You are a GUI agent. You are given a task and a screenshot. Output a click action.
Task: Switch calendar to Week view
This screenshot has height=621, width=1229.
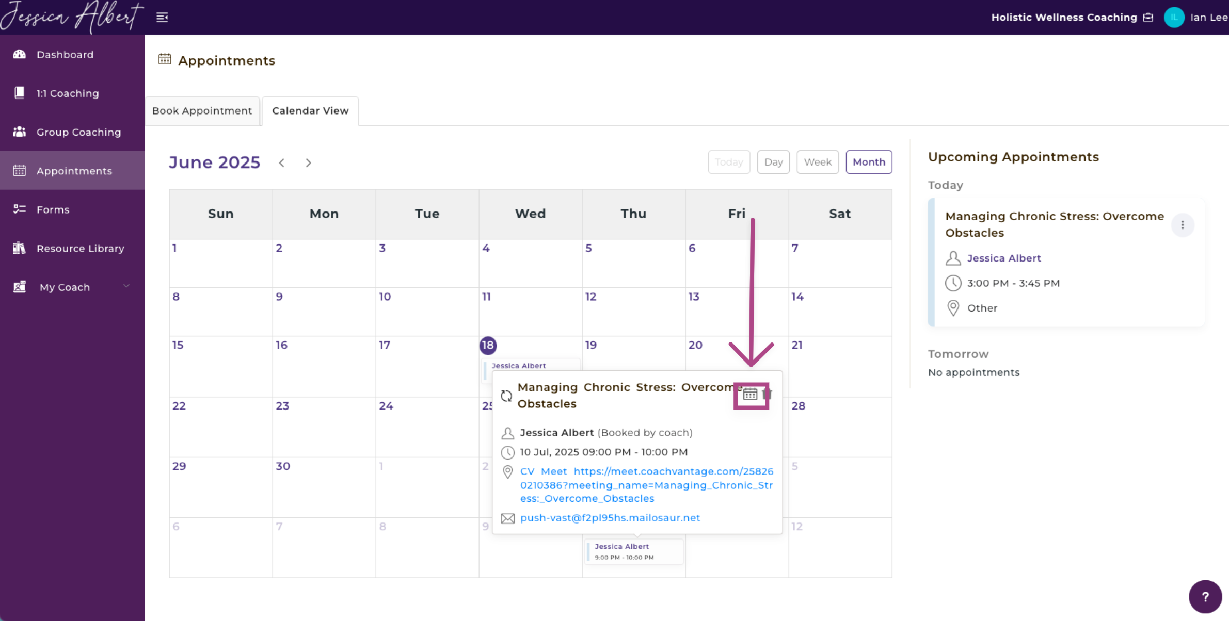click(818, 162)
